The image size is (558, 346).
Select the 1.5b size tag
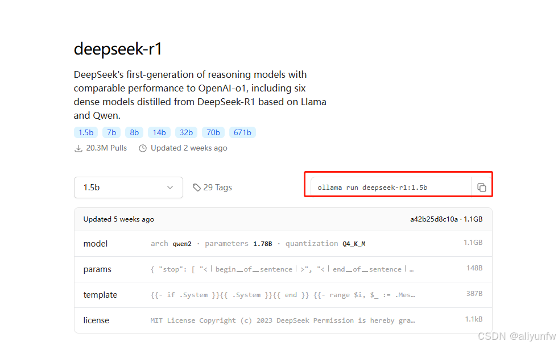point(86,132)
